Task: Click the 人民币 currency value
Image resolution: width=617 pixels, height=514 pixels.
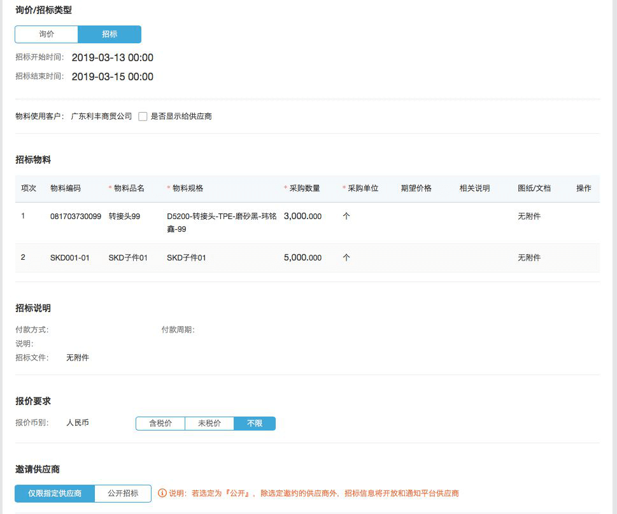Action: point(78,423)
